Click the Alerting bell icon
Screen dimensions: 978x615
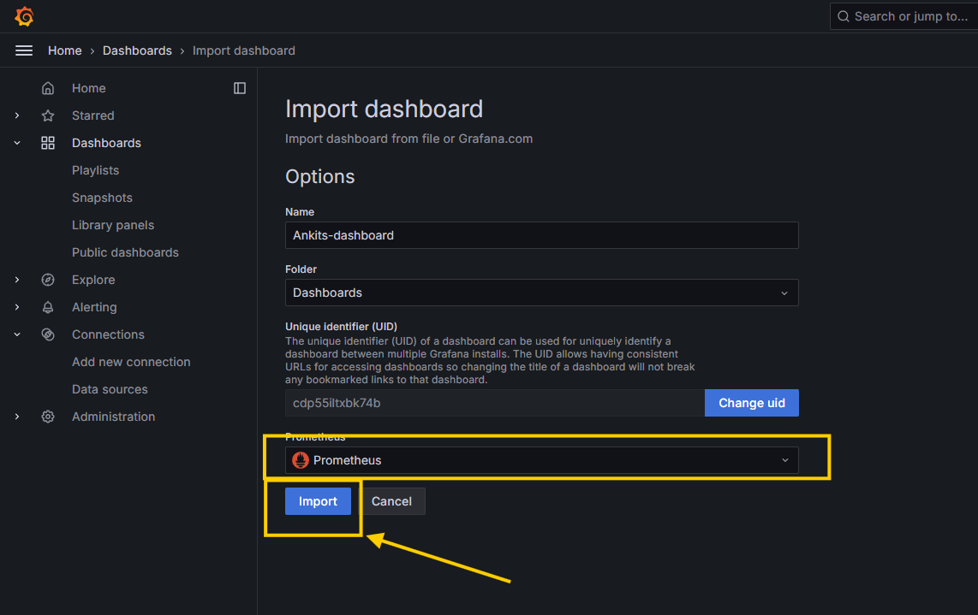tap(48, 307)
